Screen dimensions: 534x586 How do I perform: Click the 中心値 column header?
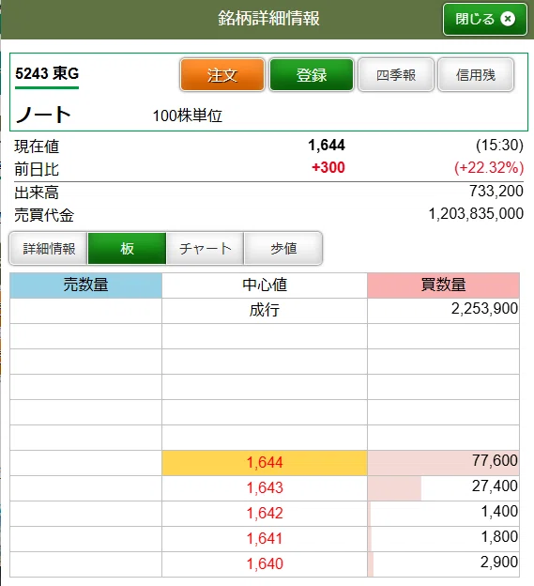coord(265,285)
